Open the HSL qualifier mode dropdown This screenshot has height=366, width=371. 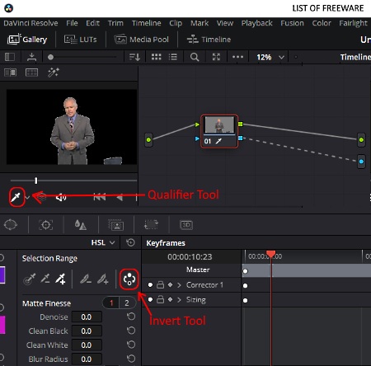pos(103,242)
